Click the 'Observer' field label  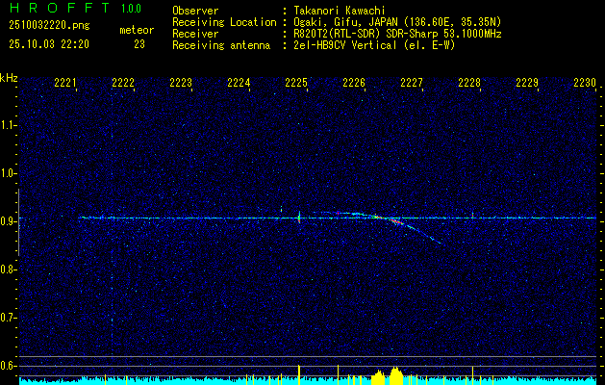point(195,12)
